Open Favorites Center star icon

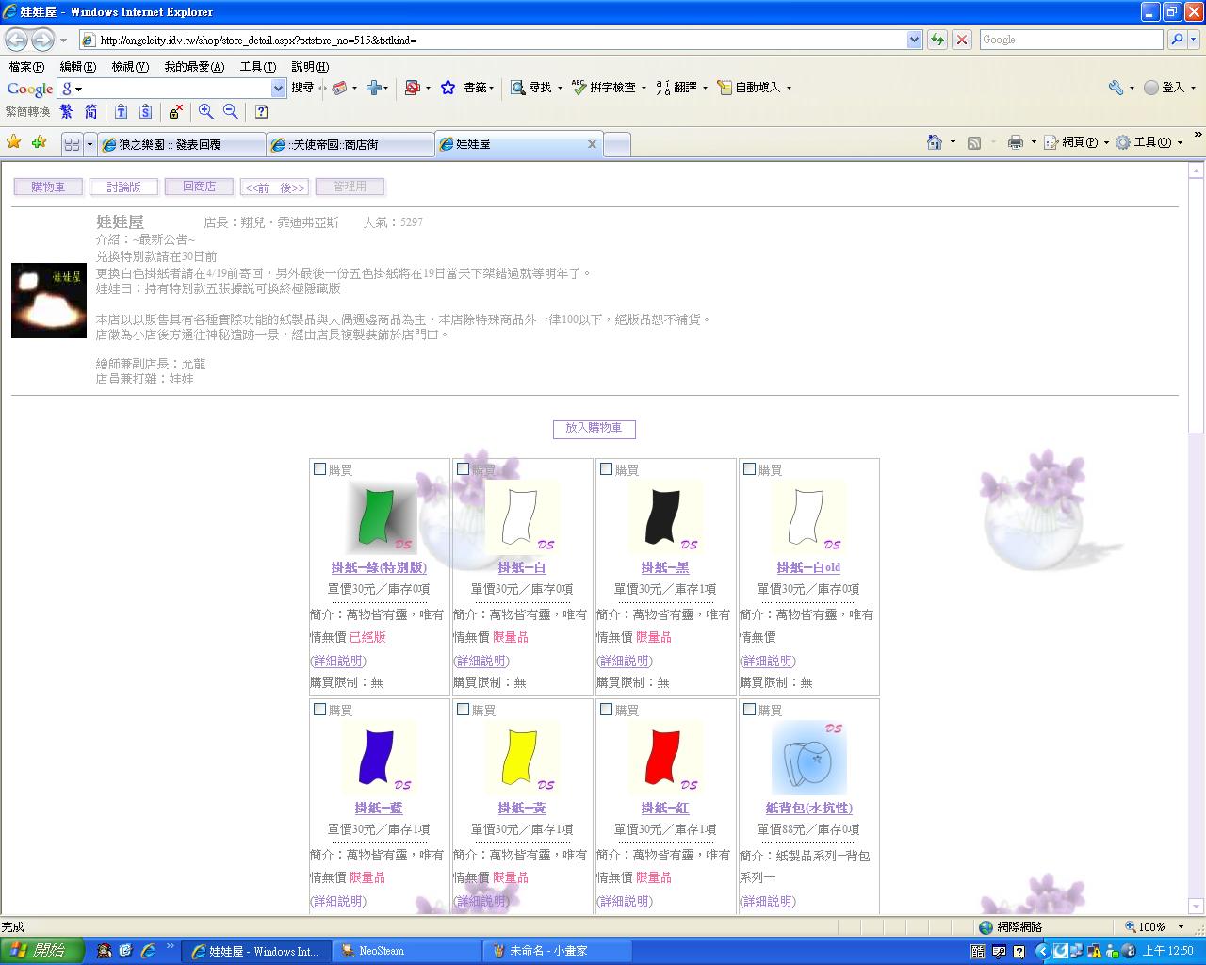[x=14, y=142]
